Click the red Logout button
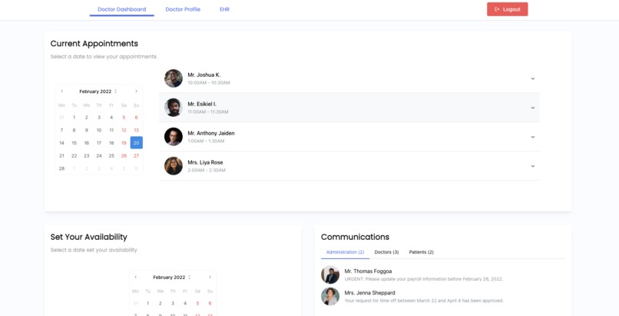Image resolution: width=619 pixels, height=316 pixels. pos(508,9)
